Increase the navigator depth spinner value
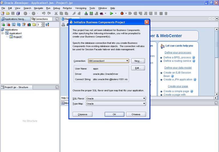This screenshot has width=219, height=152. click(x=43, y=24)
